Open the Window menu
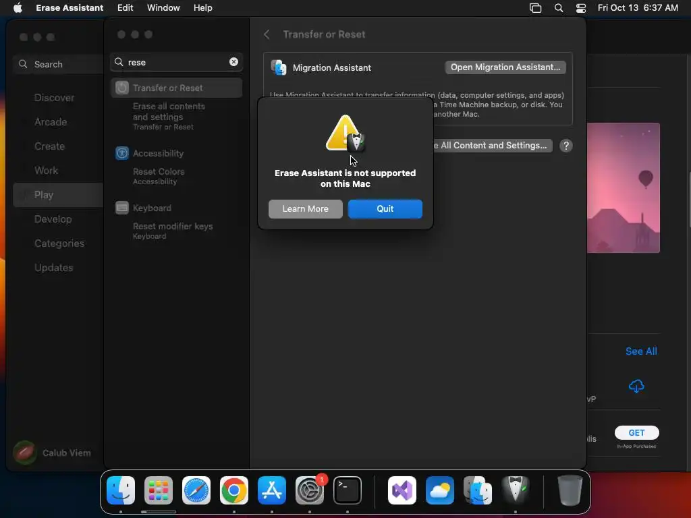 [x=163, y=8]
